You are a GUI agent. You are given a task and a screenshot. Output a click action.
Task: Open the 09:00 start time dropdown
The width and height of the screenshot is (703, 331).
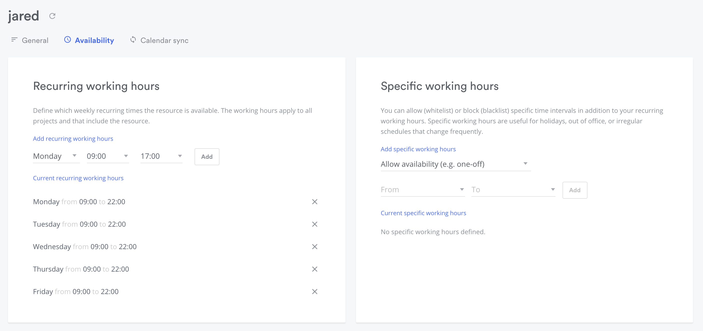(x=107, y=156)
